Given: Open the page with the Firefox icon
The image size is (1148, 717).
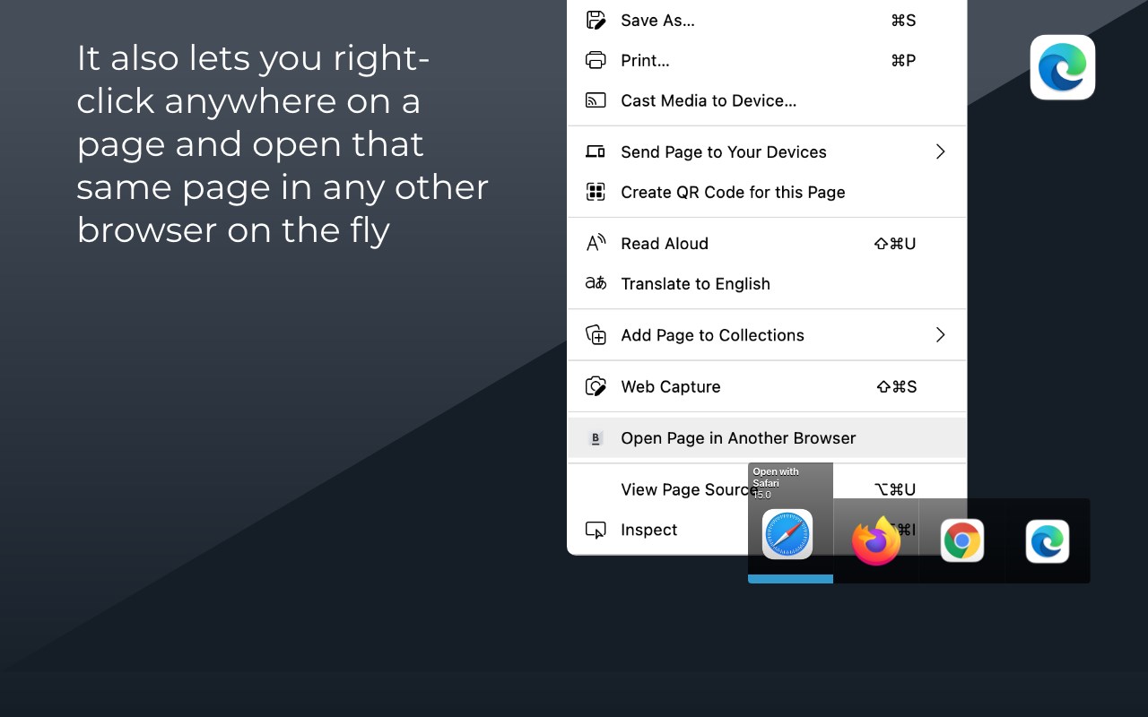Looking at the screenshot, I should tap(876, 540).
